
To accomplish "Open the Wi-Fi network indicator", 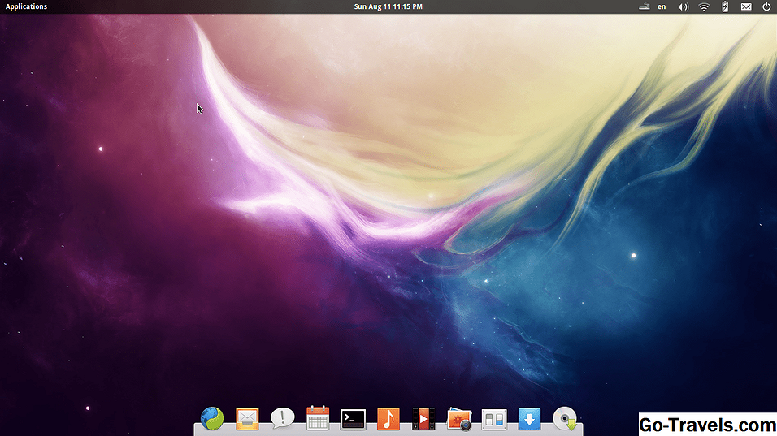I will tap(704, 6).
